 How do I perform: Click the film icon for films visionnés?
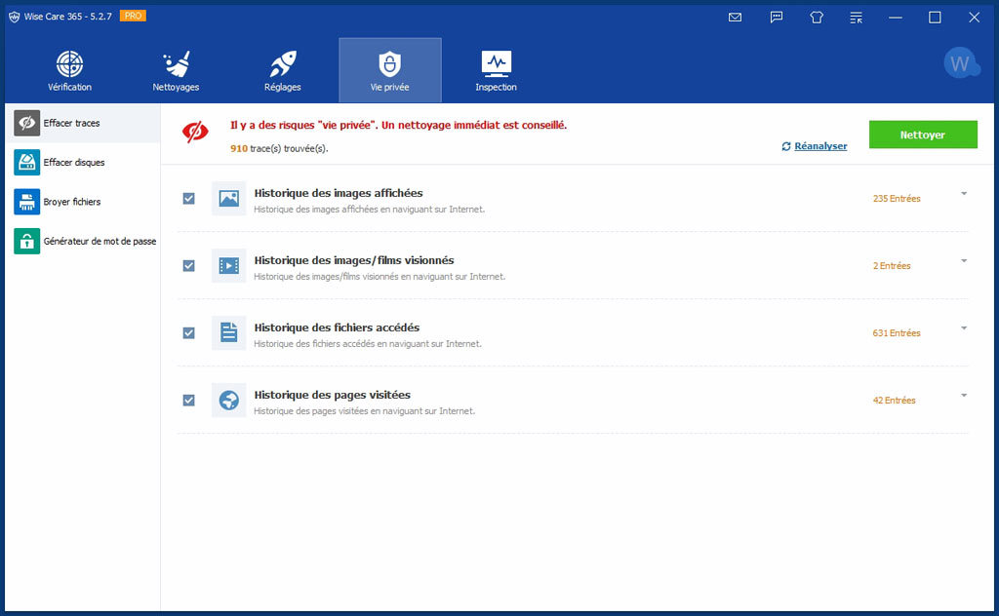pyautogui.click(x=228, y=265)
